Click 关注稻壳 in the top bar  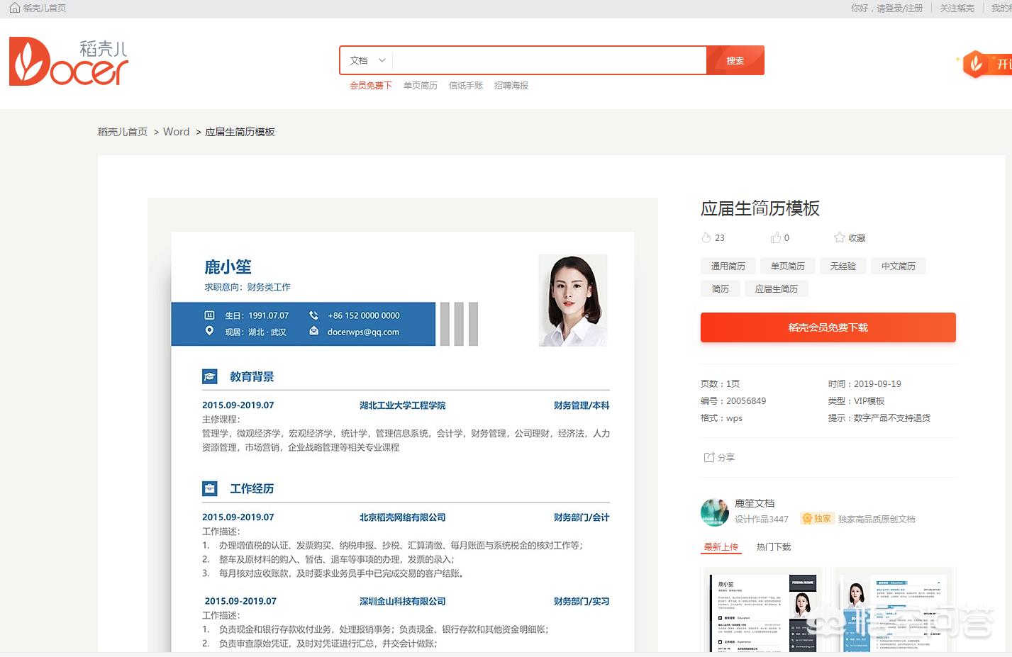tap(957, 8)
